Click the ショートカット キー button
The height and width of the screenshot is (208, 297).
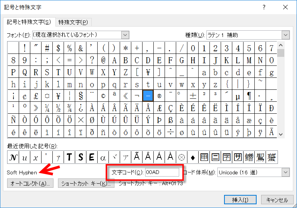point(86,183)
